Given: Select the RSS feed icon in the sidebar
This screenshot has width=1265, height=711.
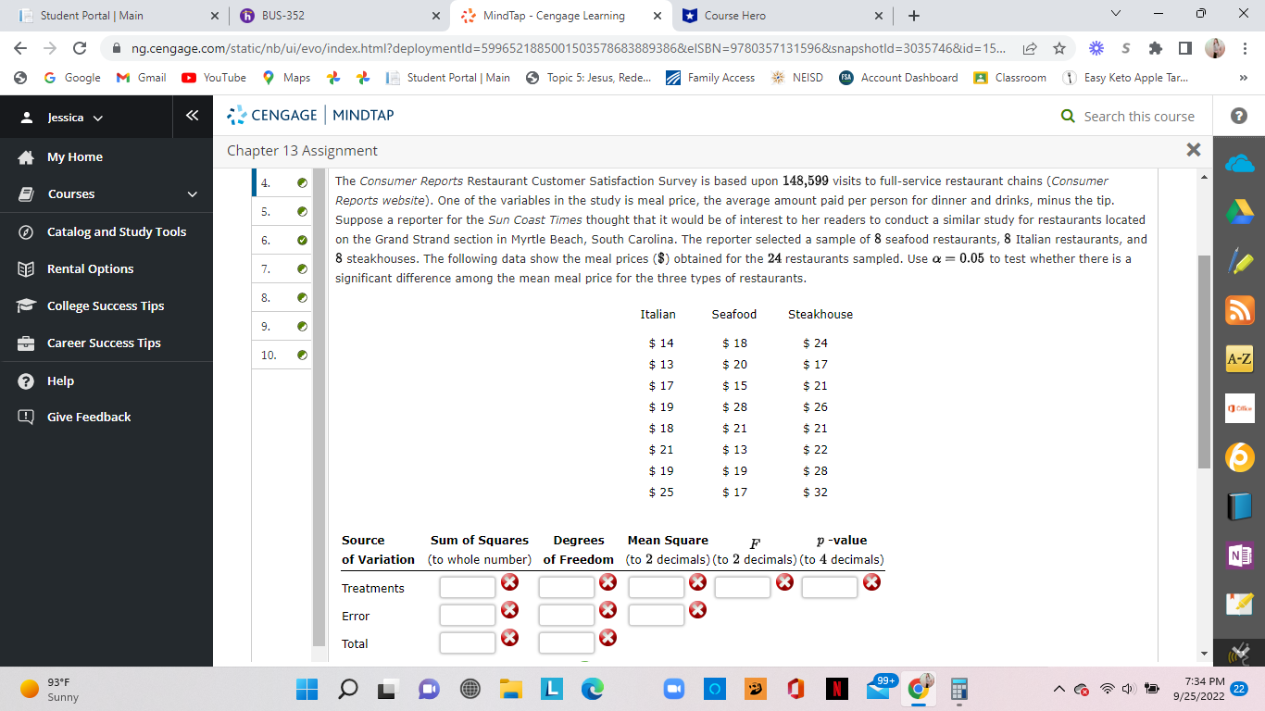Looking at the screenshot, I should [1239, 309].
